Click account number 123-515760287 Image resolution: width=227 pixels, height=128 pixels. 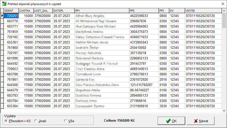click(x=141, y=85)
